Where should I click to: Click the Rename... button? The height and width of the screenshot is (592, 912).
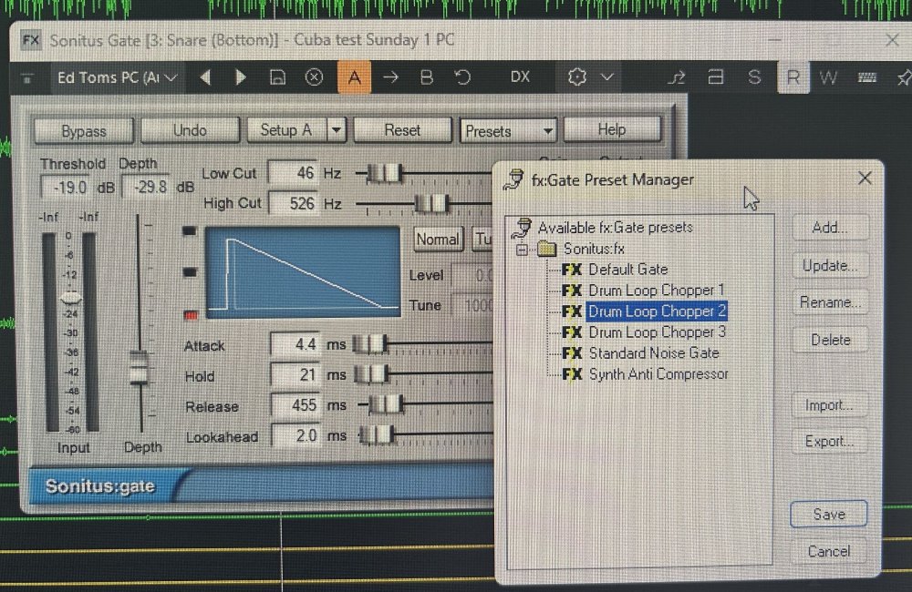pyautogui.click(x=830, y=302)
